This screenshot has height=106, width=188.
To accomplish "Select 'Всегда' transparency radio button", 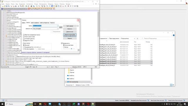I will (x=64, y=47).
